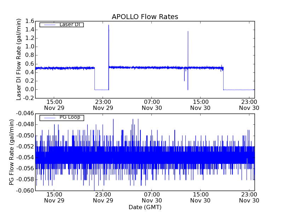Image resolution: width=283 pixels, height=212 pixels.
Task: Click the 'APOLLO Flow Rates' chart title
Action: click(x=145, y=17)
